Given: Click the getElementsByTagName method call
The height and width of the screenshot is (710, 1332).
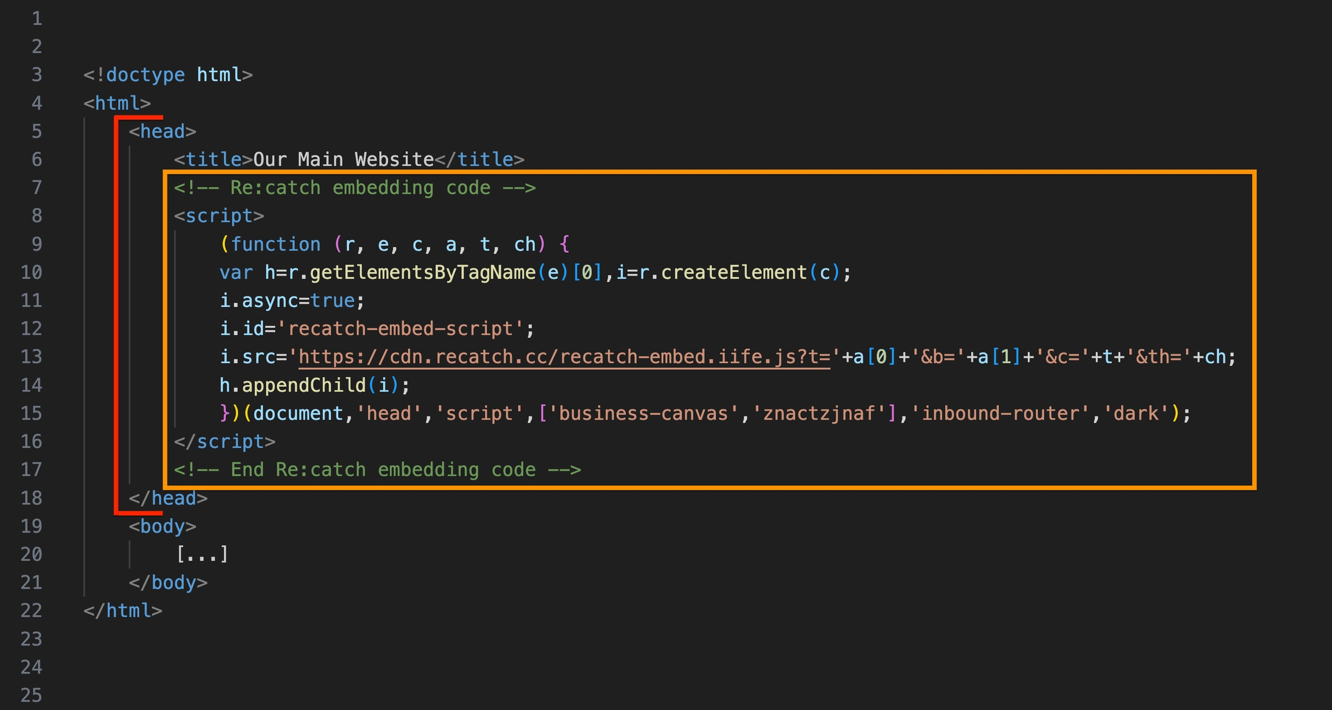Looking at the screenshot, I should click(423, 272).
